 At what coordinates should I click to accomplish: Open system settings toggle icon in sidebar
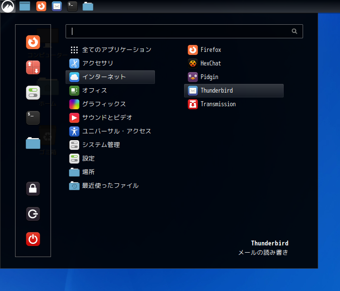coord(33,93)
